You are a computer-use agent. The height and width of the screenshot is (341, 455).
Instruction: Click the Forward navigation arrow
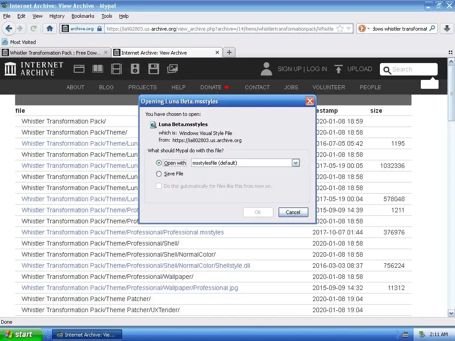tap(20, 28)
